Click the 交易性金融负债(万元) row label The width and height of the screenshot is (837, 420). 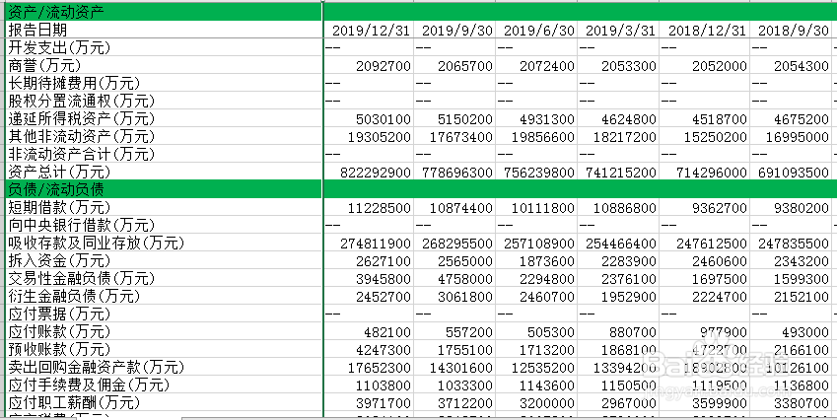(163, 278)
